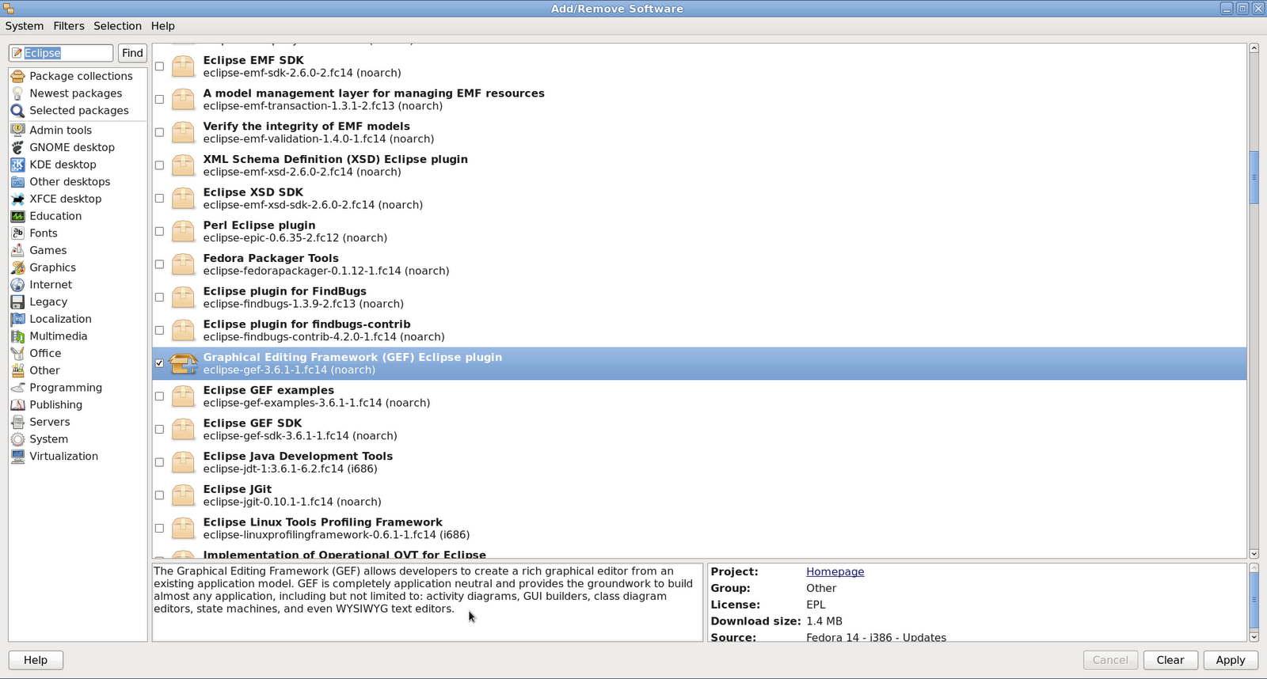This screenshot has height=679, width=1267.
Task: Click the Selected packages magnifier icon
Action: [17, 111]
